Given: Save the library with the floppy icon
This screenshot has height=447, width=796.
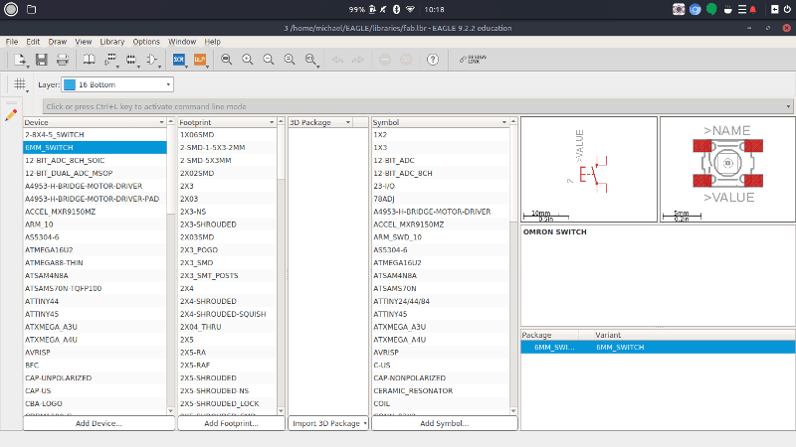Looking at the screenshot, I should [x=41, y=60].
